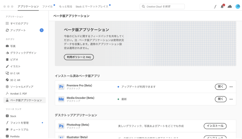Image resolution: width=242 pixels, height=139 pixels.
Task: Click the チュートリアル graduation cap icon
Action: coord(7,129)
